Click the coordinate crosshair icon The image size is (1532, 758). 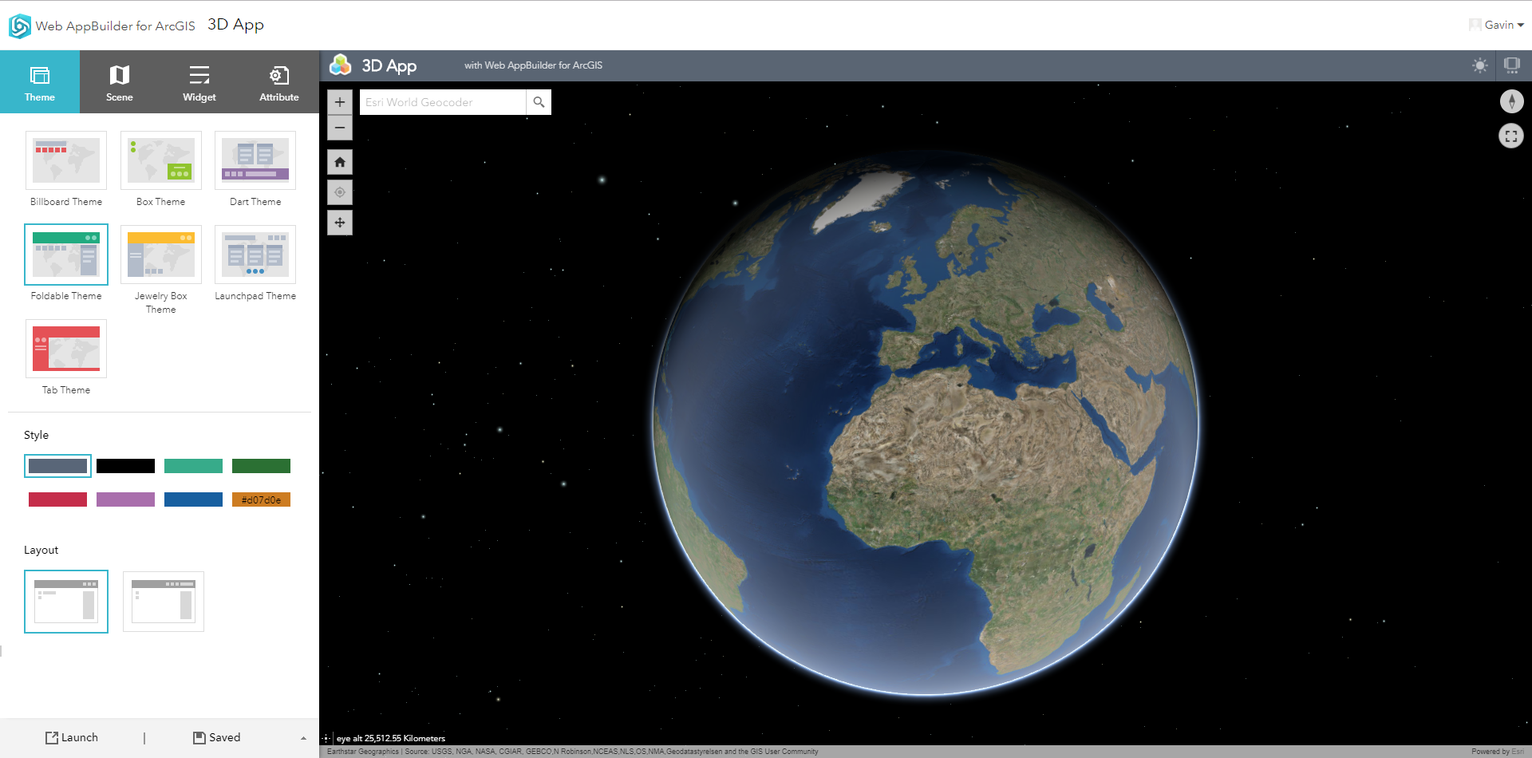point(326,738)
